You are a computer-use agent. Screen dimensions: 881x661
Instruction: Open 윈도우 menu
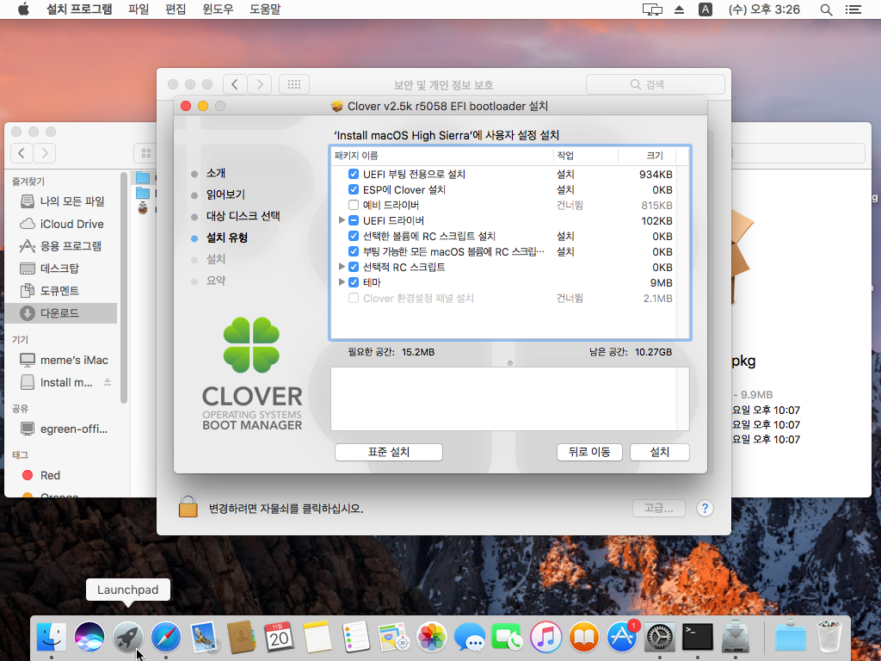point(218,9)
